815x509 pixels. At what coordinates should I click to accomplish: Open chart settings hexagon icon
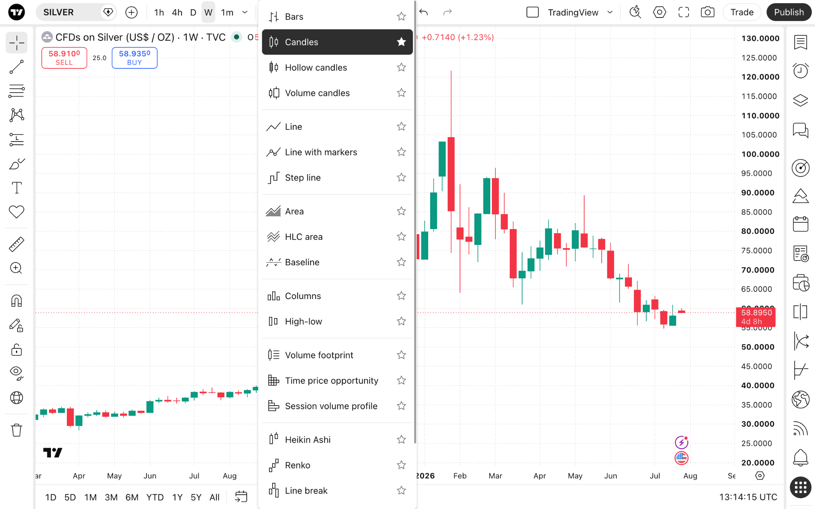click(659, 12)
